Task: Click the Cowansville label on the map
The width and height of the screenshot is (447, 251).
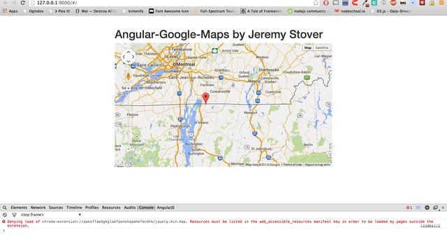Action: [x=220, y=91]
